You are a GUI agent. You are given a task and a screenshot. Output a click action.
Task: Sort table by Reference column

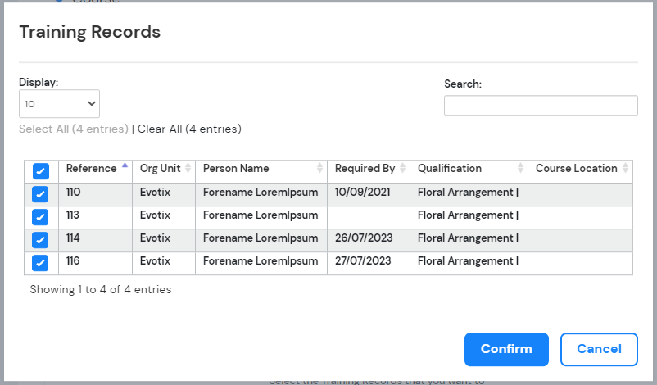(x=95, y=171)
